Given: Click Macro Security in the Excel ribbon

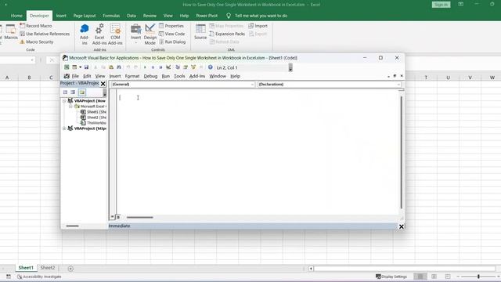Looking at the screenshot, I should point(37,42).
